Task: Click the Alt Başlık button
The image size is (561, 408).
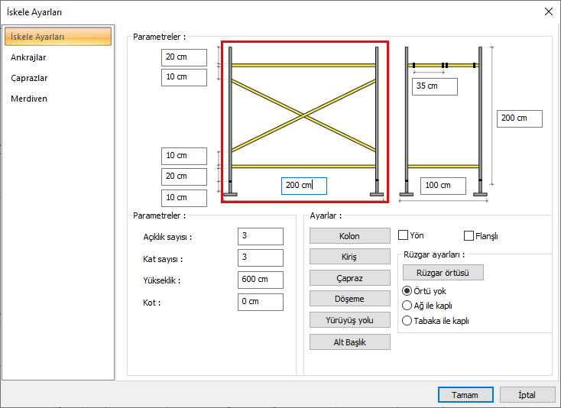Action: coord(350,342)
